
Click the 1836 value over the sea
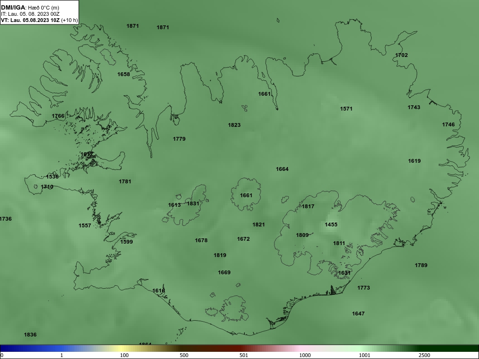30,335
